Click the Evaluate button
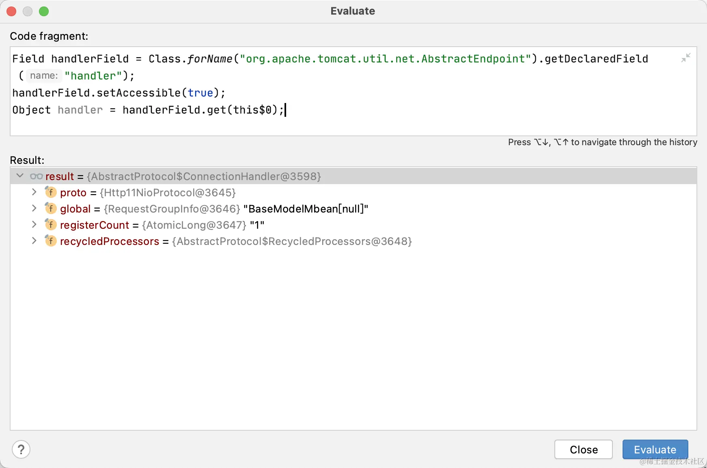The width and height of the screenshot is (707, 468). (x=655, y=449)
